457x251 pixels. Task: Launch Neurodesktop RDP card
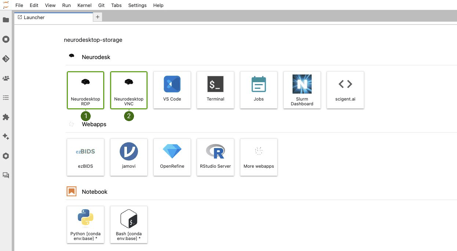(86, 90)
